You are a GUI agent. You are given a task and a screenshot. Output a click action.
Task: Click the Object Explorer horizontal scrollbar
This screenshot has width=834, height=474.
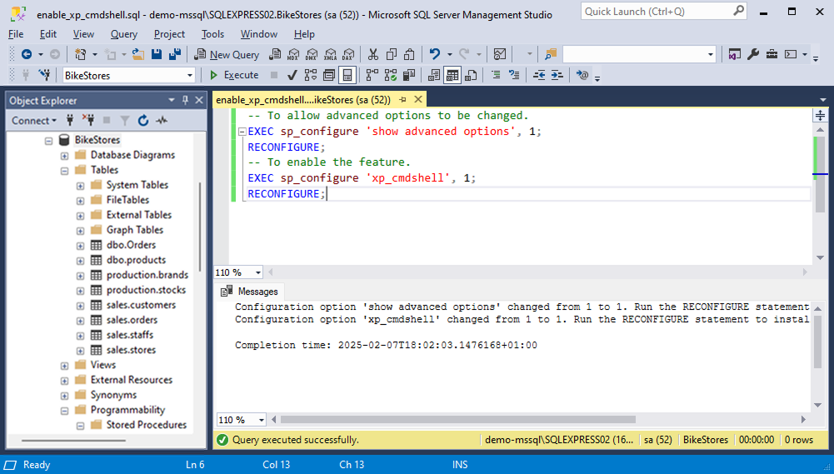pyautogui.click(x=74, y=441)
